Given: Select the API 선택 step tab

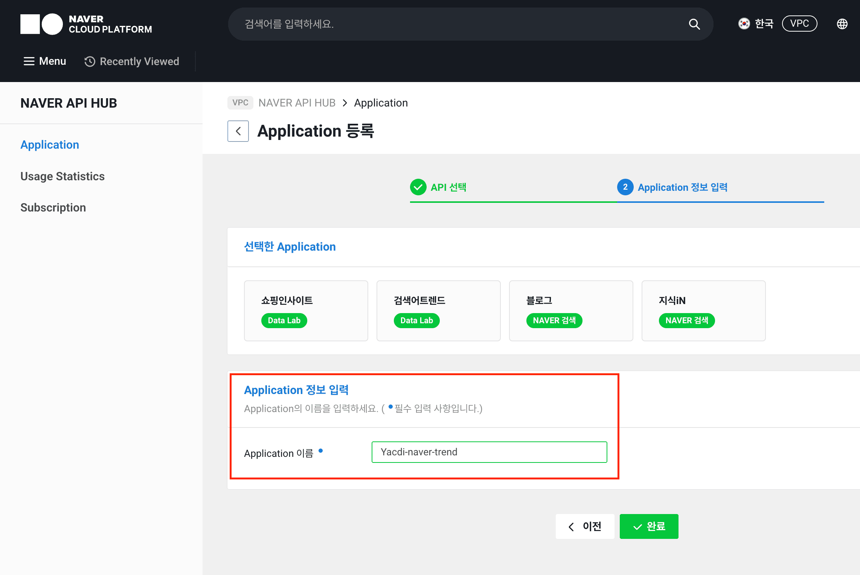Looking at the screenshot, I should tap(514, 190).
